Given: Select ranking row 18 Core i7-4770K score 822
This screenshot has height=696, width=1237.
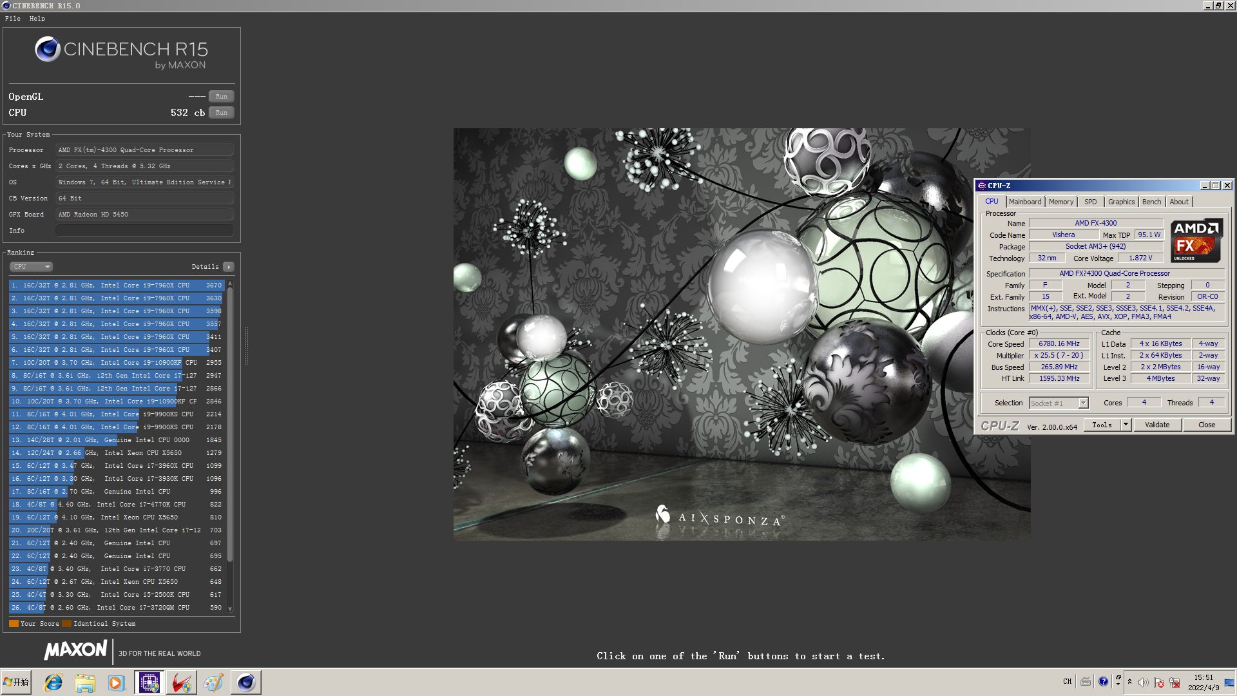Looking at the screenshot, I should pyautogui.click(x=117, y=505).
